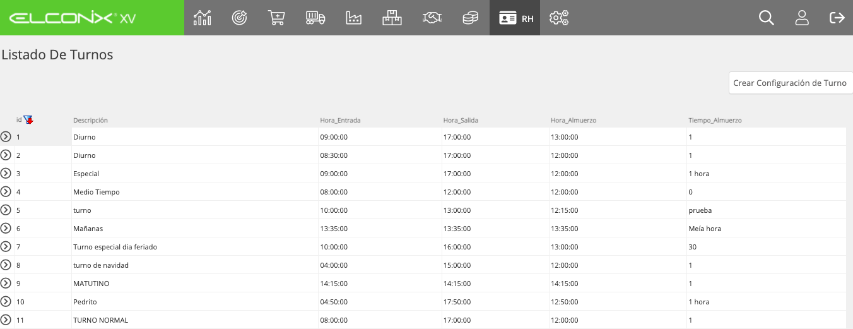This screenshot has width=853, height=329.
Task: Select Turno especial dia feriado cell
Action: [x=194, y=247]
